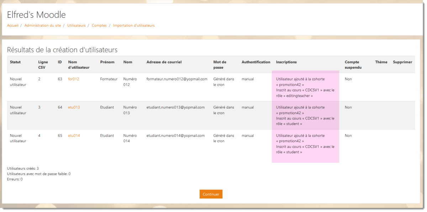This screenshot has width=427, height=212.
Task: Click the Nom d'utilisateur column header
Action: tap(79, 65)
